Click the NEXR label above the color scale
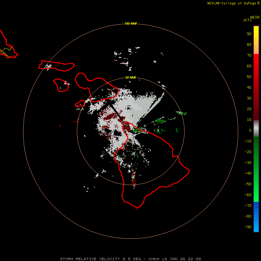 coord(255,17)
